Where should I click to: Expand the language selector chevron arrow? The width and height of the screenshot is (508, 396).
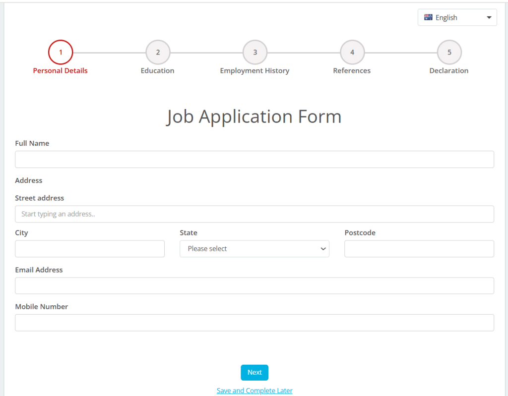click(x=489, y=17)
